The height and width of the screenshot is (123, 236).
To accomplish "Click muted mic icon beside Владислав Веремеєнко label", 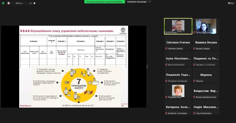I will click(x=194, y=97).
